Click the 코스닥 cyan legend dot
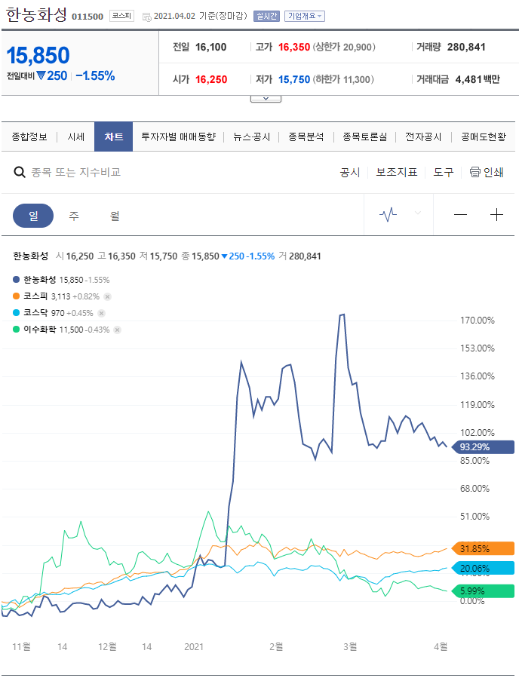 point(17,313)
